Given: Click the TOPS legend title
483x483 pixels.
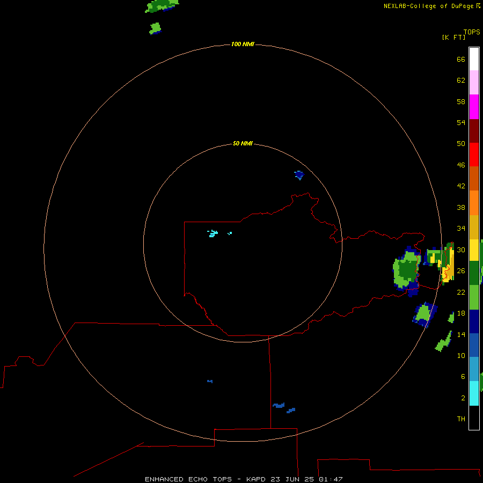Looking at the screenshot, I should coord(472,32).
